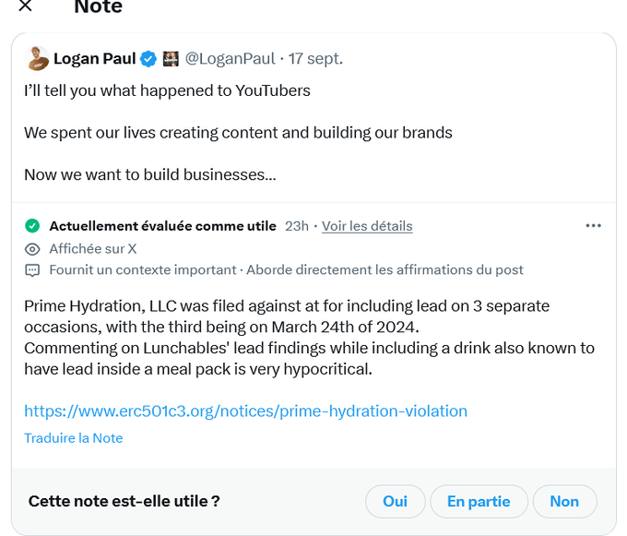The image size is (627, 536).
Task: Click the speech bubble context icon
Action: tap(32, 270)
